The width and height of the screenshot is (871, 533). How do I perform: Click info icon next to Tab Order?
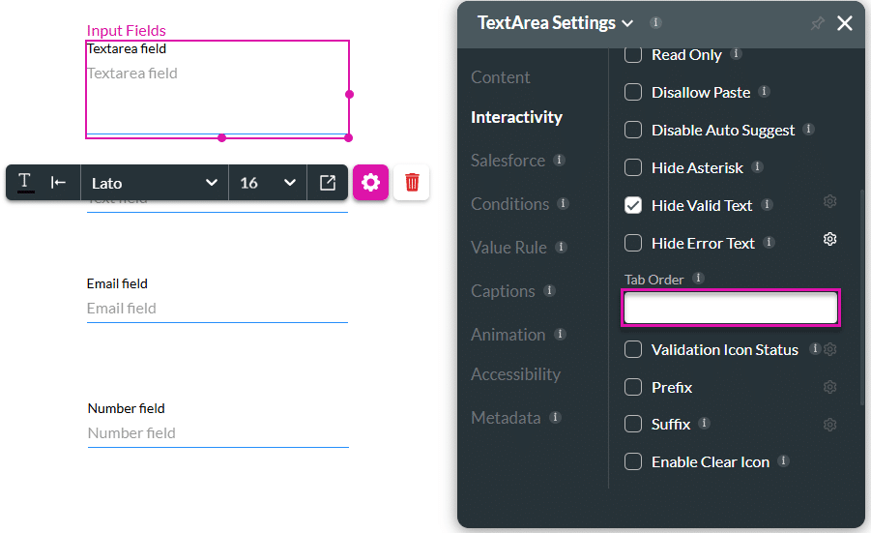(699, 279)
